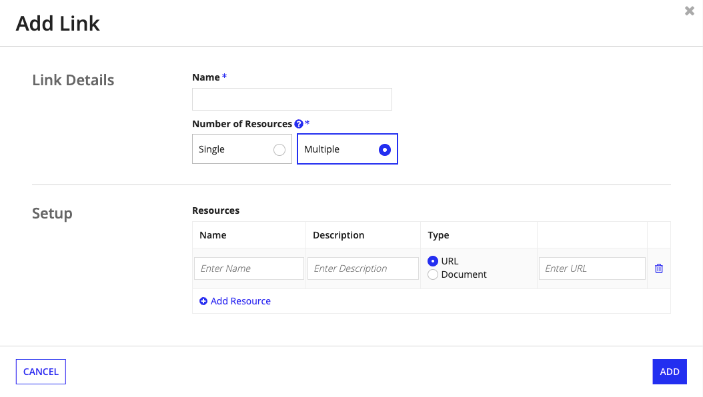Select the Single resources option
The width and height of the screenshot is (703, 397).
pyautogui.click(x=242, y=149)
